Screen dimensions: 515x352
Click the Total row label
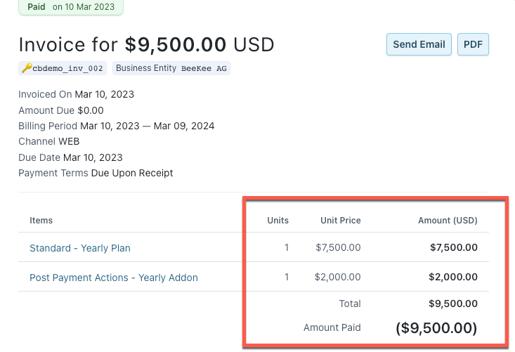(350, 304)
